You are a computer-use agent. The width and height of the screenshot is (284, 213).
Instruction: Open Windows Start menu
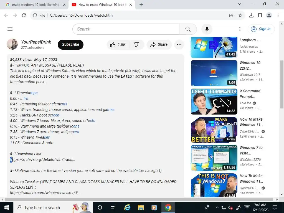point(7,207)
